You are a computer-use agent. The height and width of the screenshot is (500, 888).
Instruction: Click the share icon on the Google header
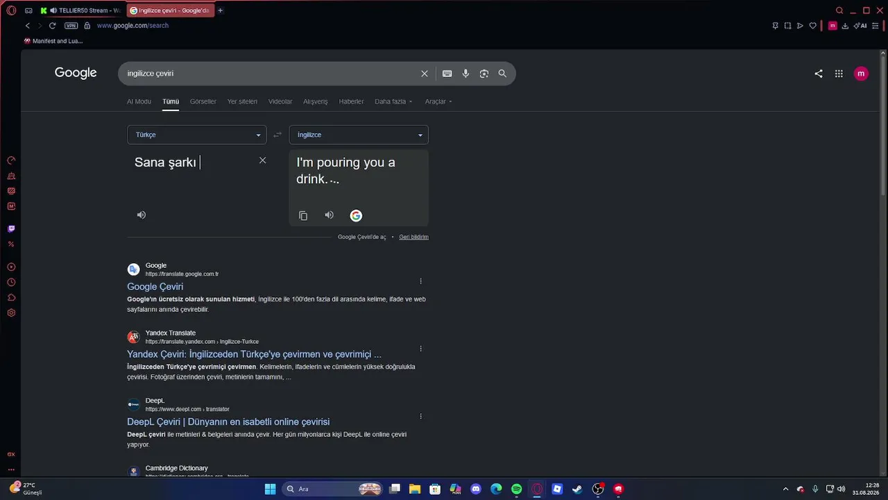819,74
